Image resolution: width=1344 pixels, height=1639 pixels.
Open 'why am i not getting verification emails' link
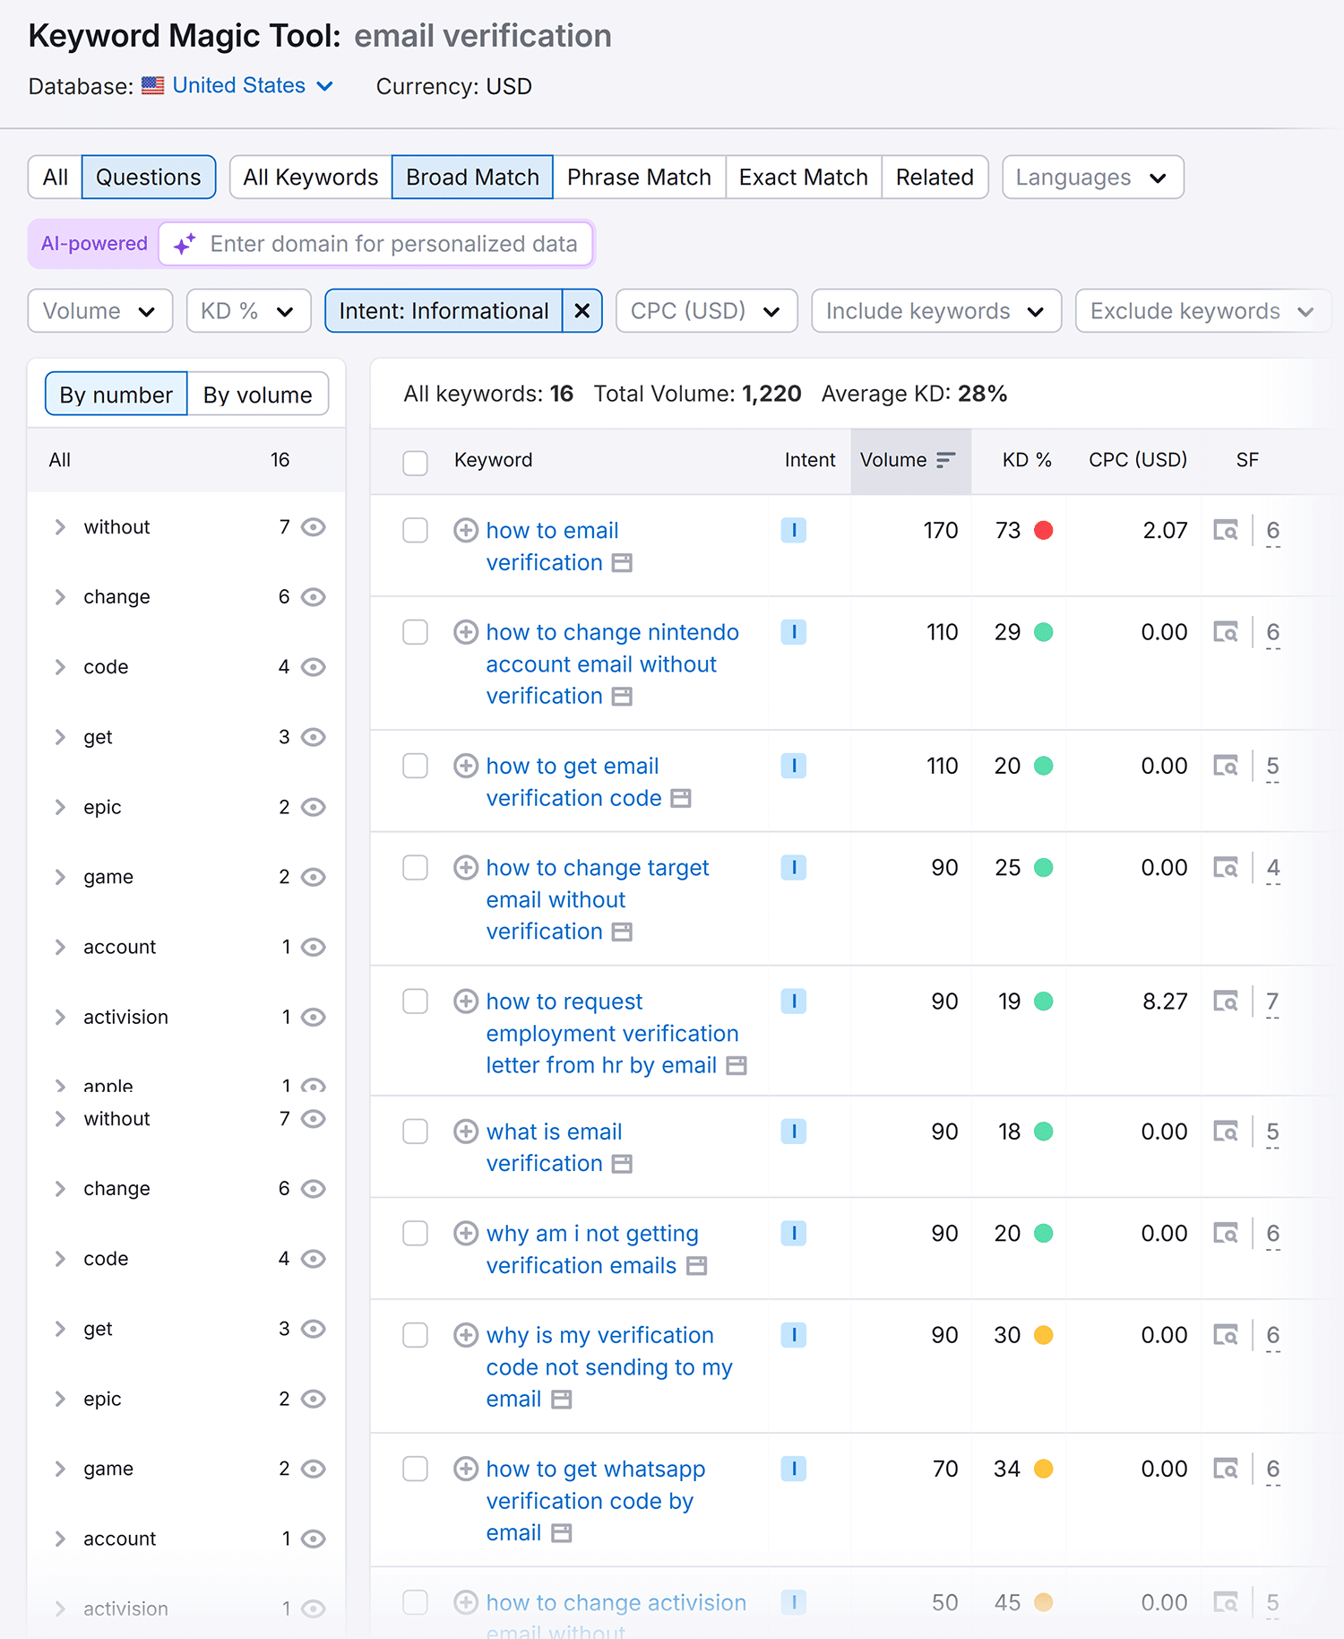[x=592, y=1250]
